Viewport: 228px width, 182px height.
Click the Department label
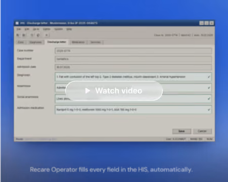click(x=24, y=59)
